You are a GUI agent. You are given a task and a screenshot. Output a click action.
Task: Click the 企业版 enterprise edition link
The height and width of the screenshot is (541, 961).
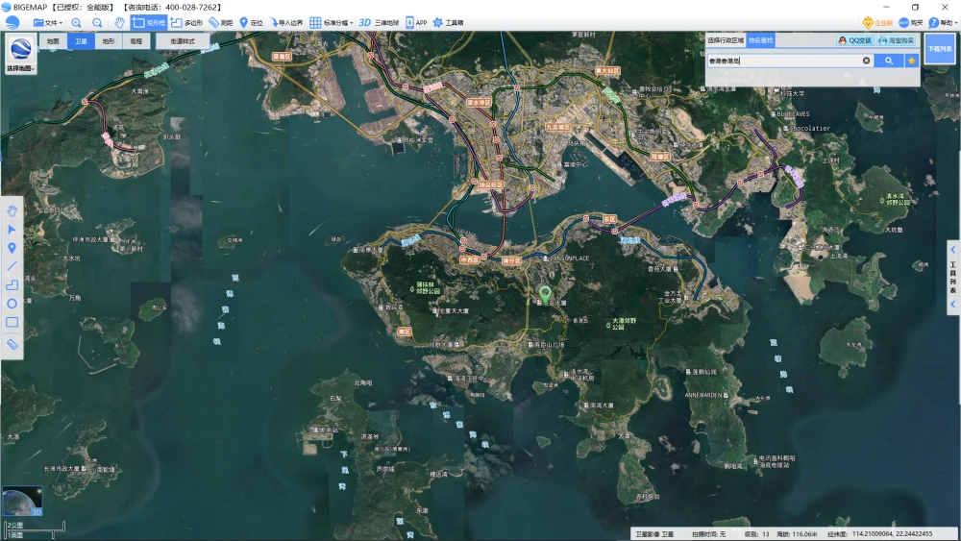click(x=877, y=23)
